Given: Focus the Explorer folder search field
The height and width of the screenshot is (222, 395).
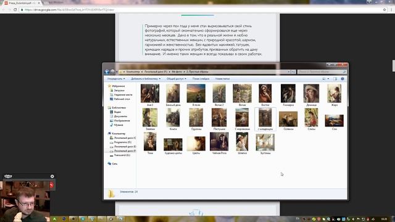Looking at the screenshot, I should click(322, 72).
